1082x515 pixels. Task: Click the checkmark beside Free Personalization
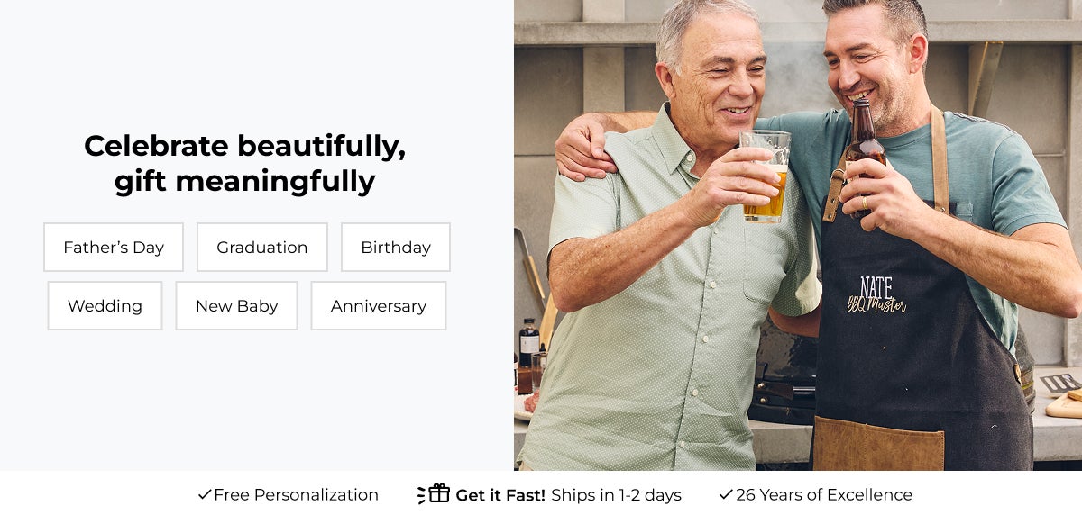[204, 495]
